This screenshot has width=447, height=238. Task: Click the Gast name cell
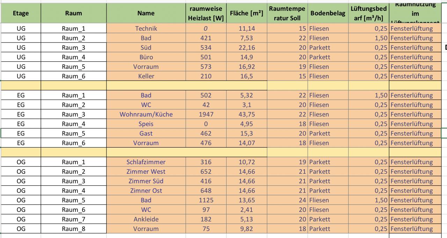click(x=146, y=133)
